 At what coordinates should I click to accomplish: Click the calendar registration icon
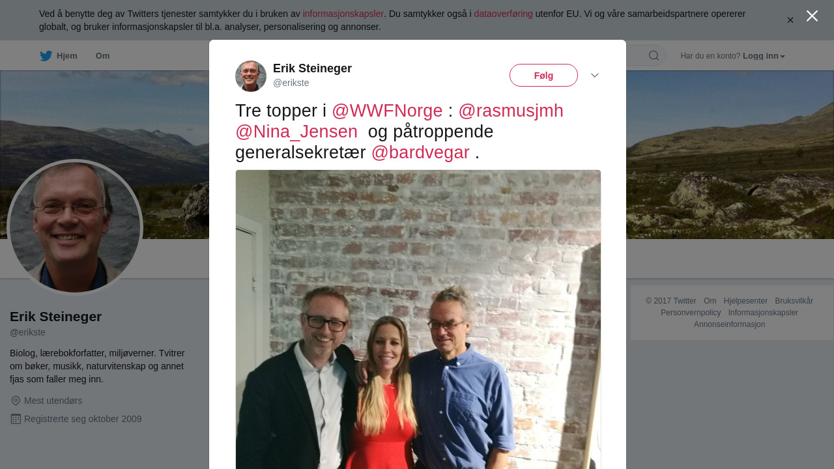tap(16, 419)
